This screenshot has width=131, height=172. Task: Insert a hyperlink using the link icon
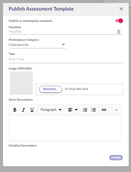click(104, 110)
